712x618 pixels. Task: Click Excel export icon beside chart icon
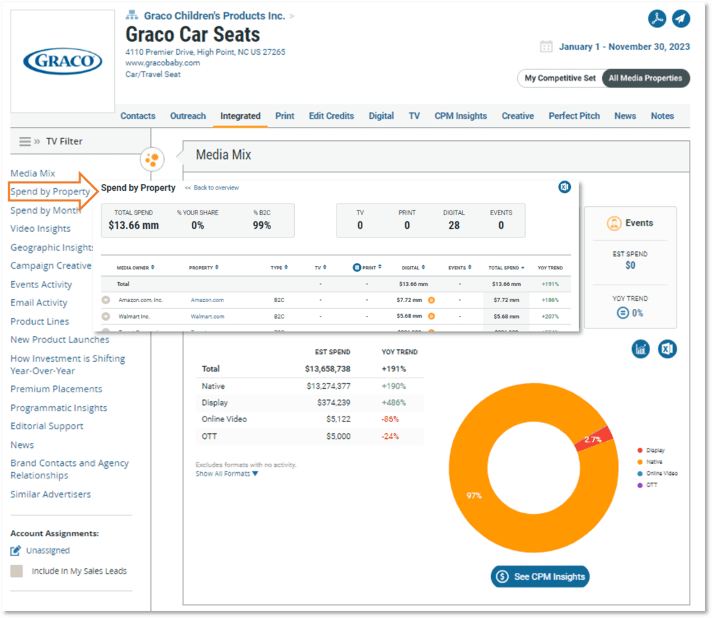667,349
